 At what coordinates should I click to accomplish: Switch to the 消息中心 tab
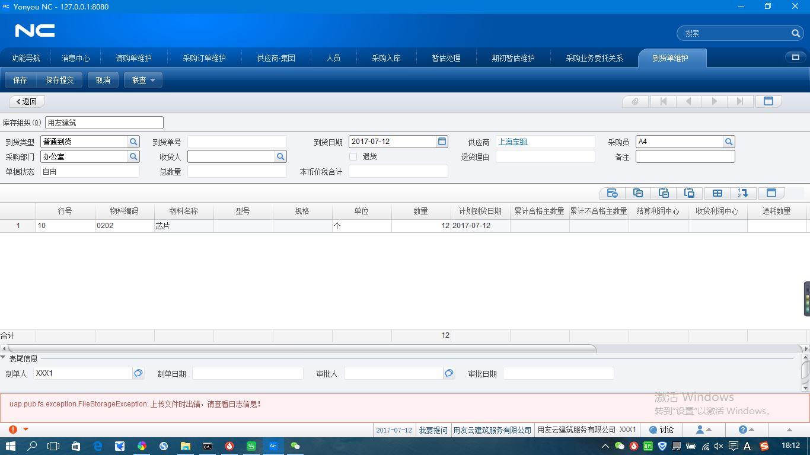(x=75, y=58)
